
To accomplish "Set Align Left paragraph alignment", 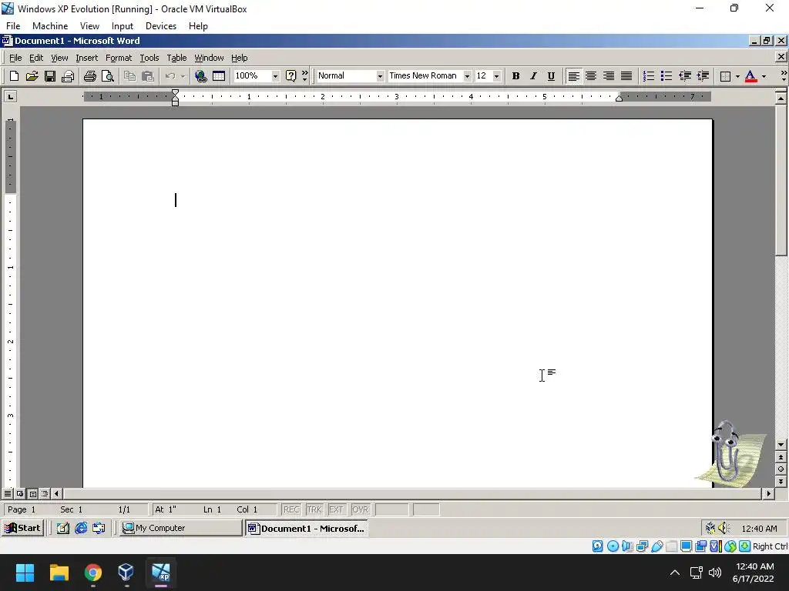I will click(x=573, y=76).
